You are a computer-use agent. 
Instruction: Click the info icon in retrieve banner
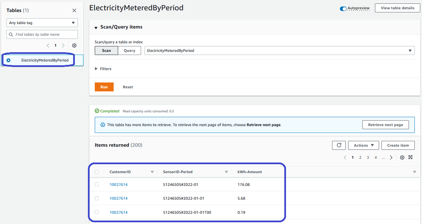(x=103, y=125)
